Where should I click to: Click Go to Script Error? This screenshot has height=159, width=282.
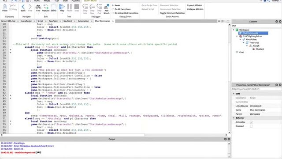tap(149, 5)
